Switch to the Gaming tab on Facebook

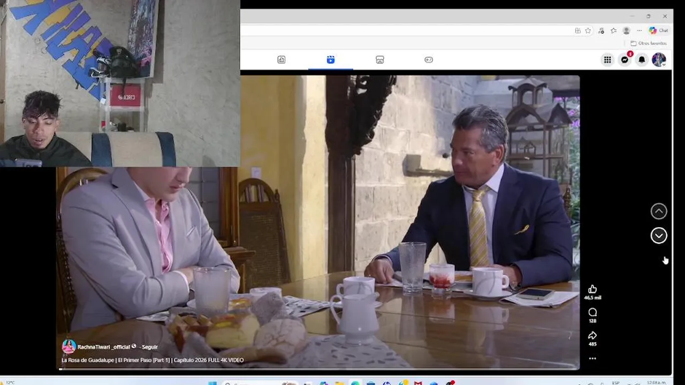tap(429, 60)
